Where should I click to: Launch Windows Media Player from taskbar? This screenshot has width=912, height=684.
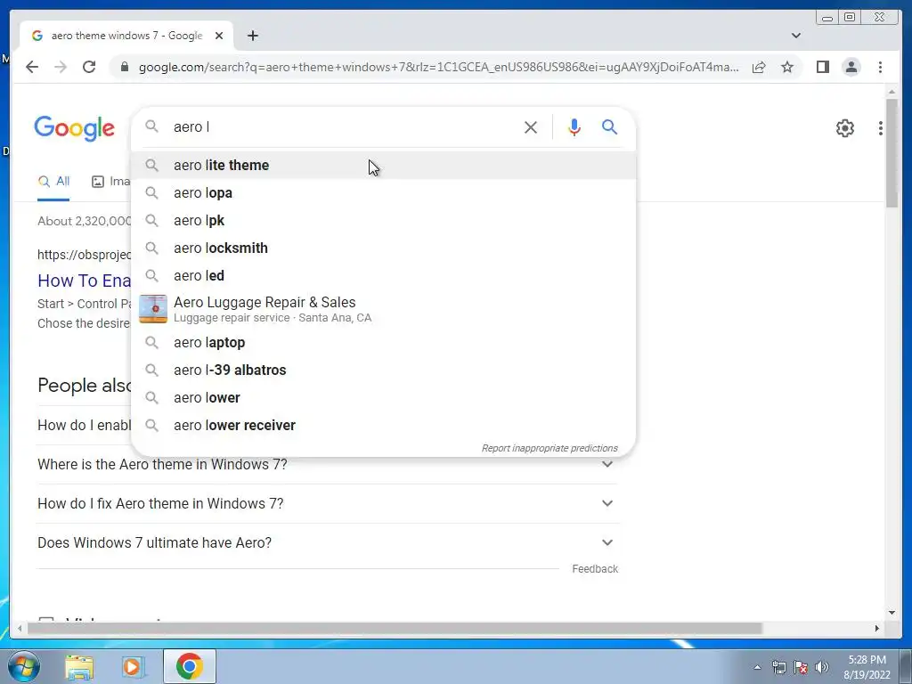tap(134, 666)
